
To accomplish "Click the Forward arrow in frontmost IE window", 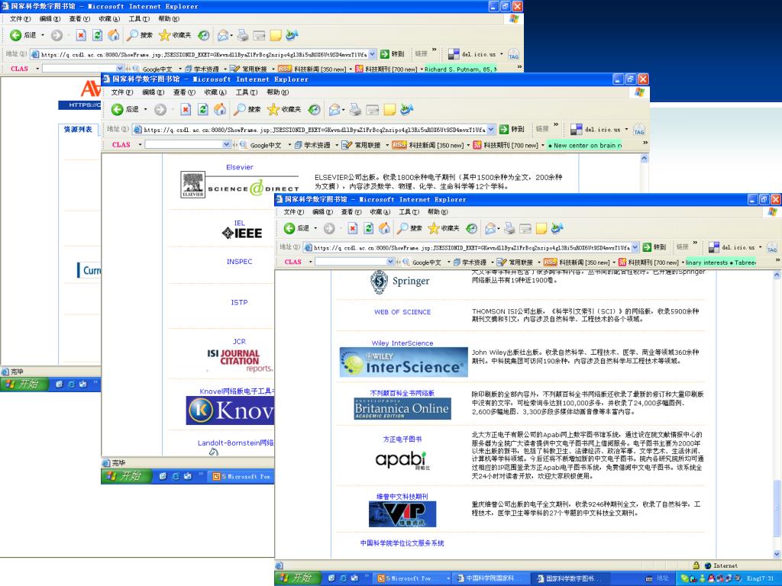I will (x=329, y=228).
